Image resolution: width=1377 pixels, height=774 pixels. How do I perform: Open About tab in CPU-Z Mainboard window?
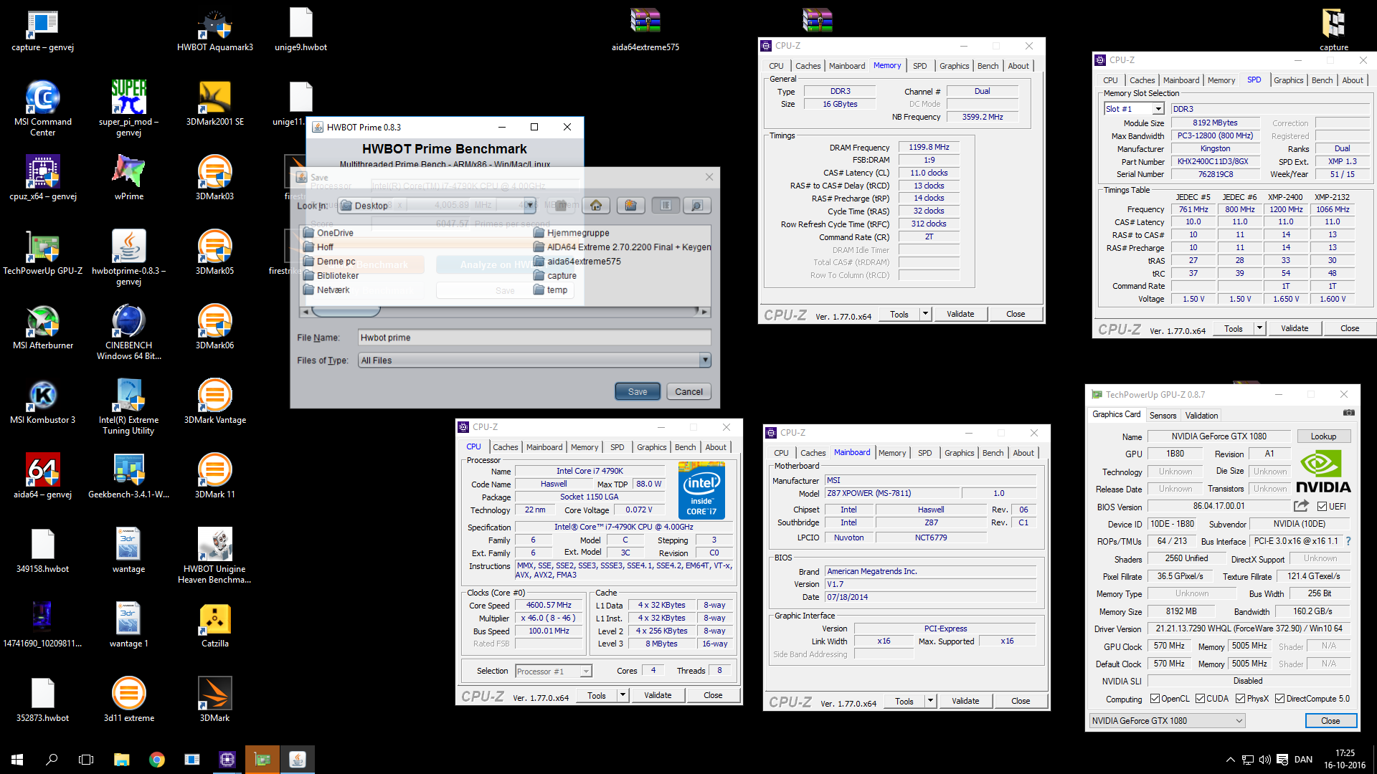point(1023,453)
